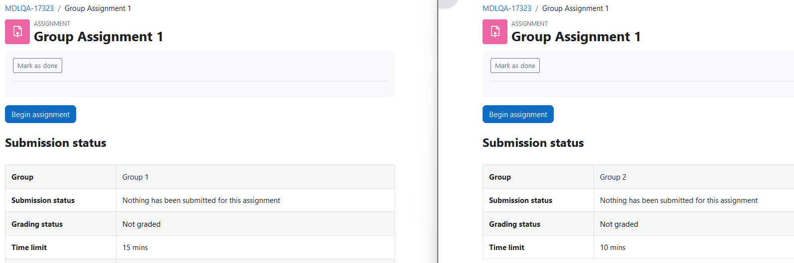Begin assignment for Group 1 in left window

pyautogui.click(x=40, y=114)
